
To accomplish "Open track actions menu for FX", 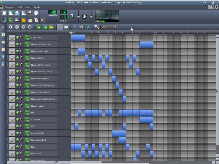I will pyautogui.click(x=12, y=126).
